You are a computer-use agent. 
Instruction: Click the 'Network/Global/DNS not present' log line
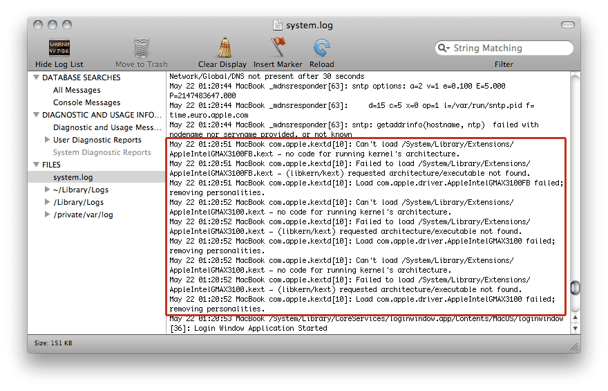click(267, 76)
